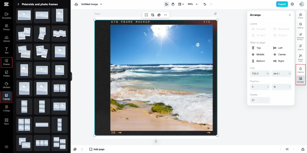
Task: Open the Photos sidebar panel
Action: tap(7, 74)
